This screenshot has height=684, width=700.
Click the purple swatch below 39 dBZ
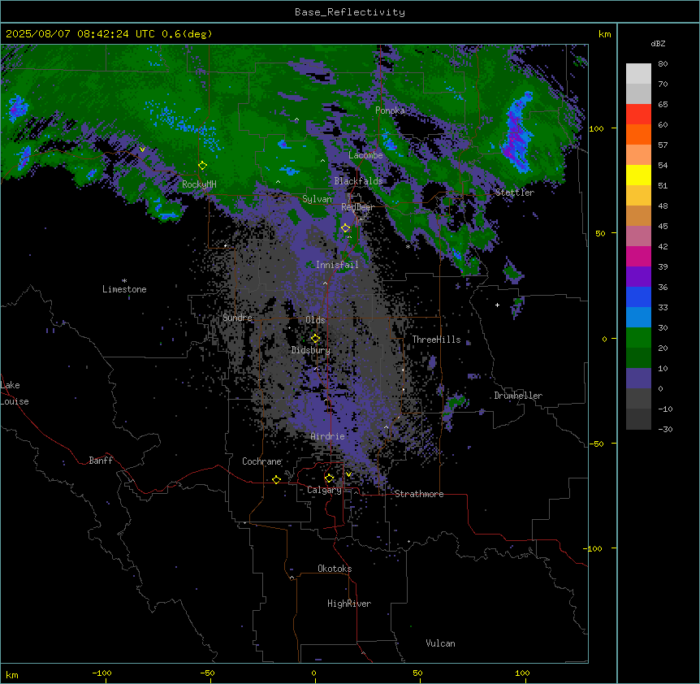638,276
